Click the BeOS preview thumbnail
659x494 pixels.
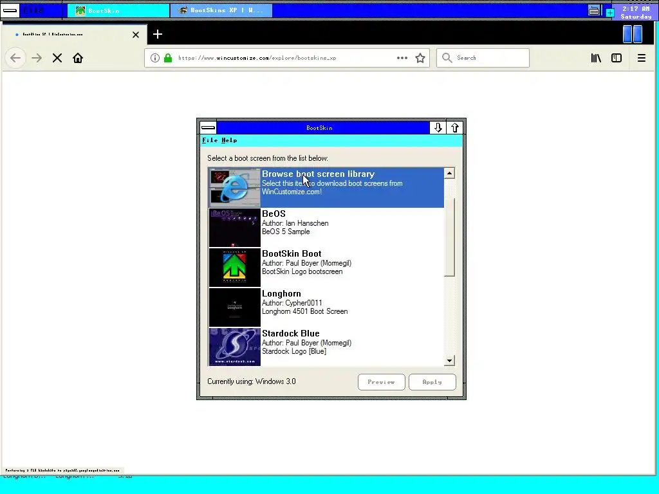(234, 227)
